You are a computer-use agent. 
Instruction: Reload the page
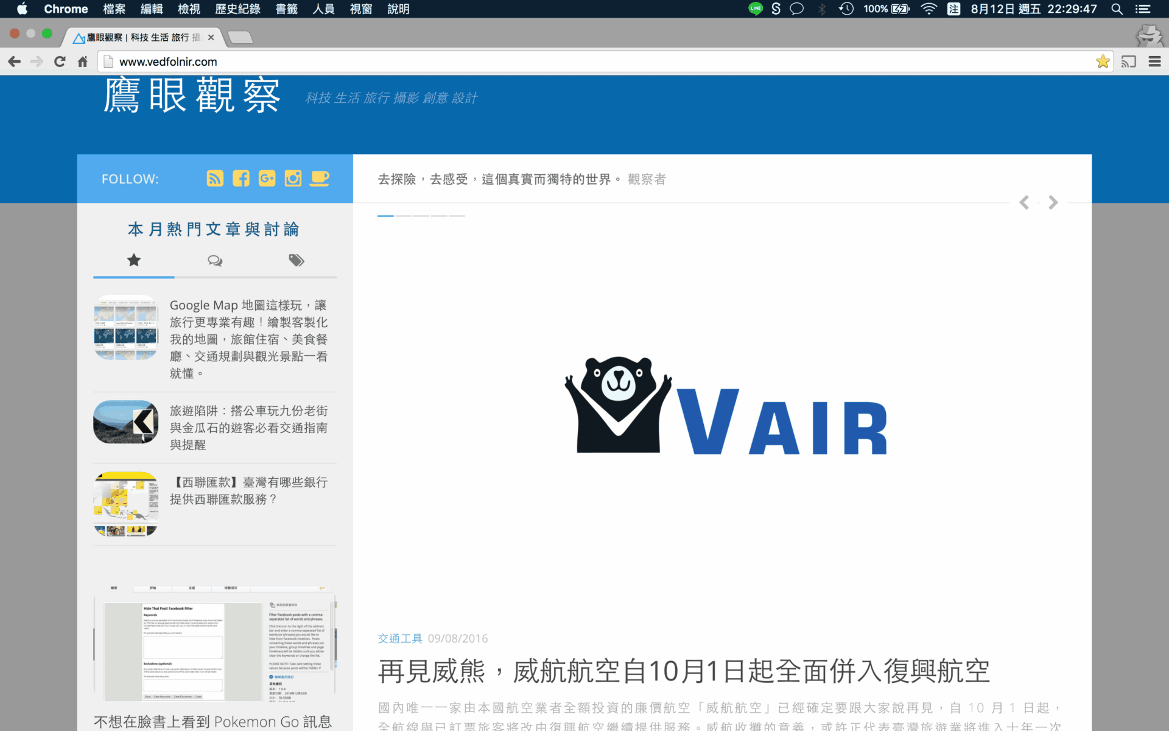tap(60, 62)
